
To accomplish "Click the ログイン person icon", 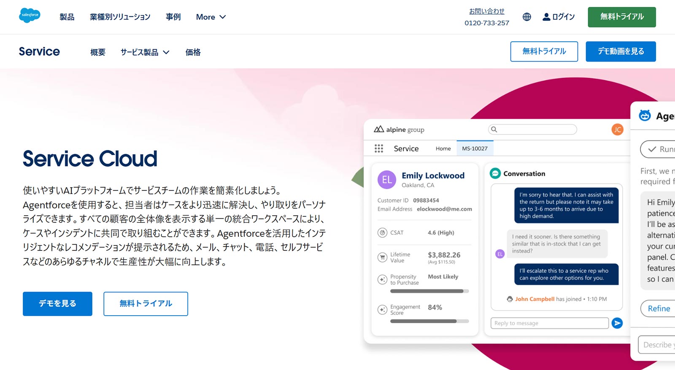I will coord(546,17).
